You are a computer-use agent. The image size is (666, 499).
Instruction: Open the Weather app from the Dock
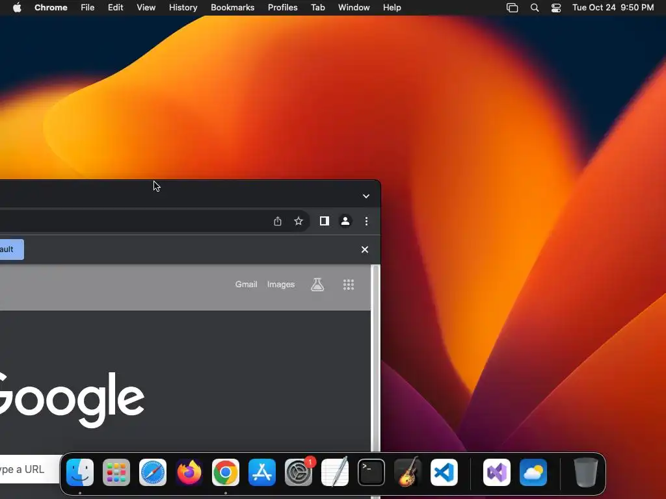533,472
